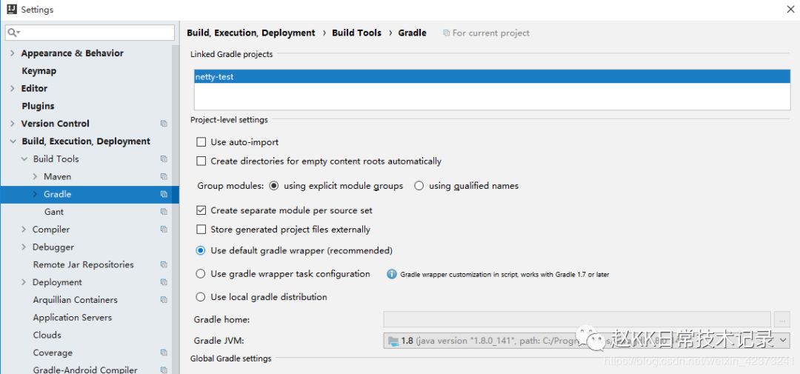Click Build Tools in the breadcrumb path
Screen dimensions: 800x374
tap(356, 33)
